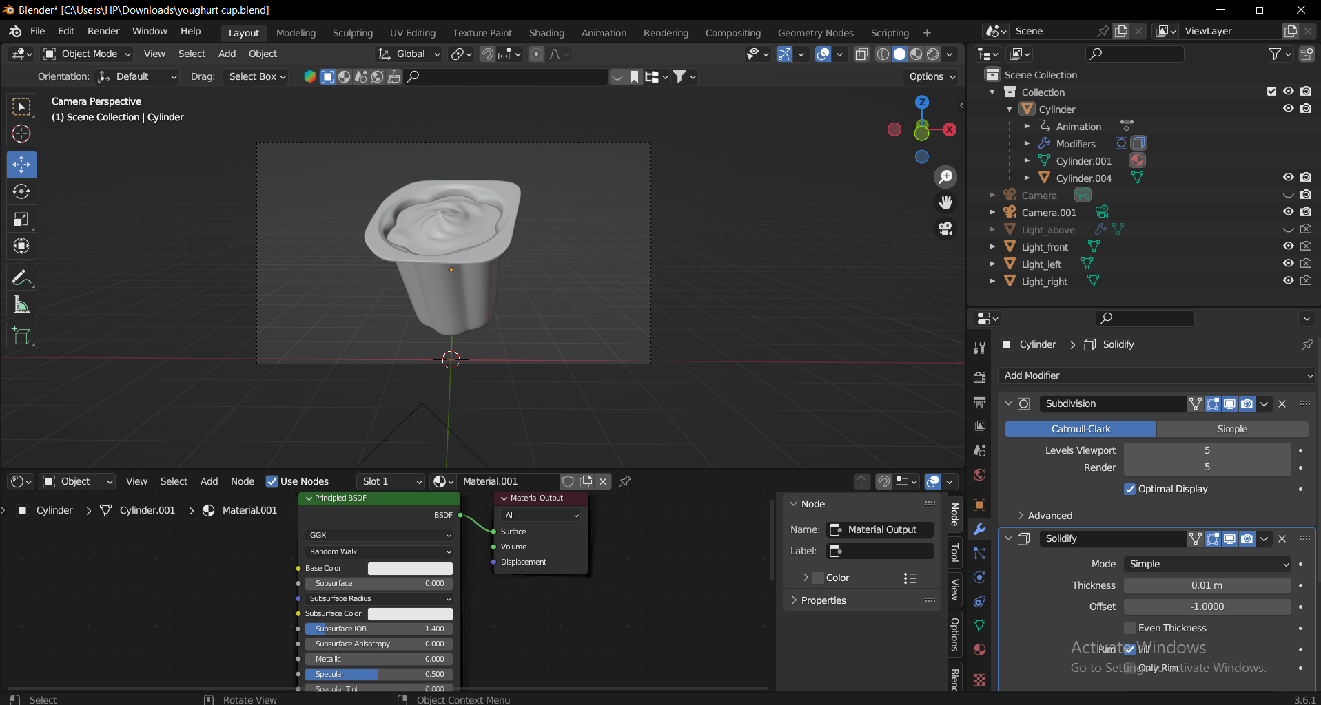Open the Add Modifier dropdown

point(1156,375)
